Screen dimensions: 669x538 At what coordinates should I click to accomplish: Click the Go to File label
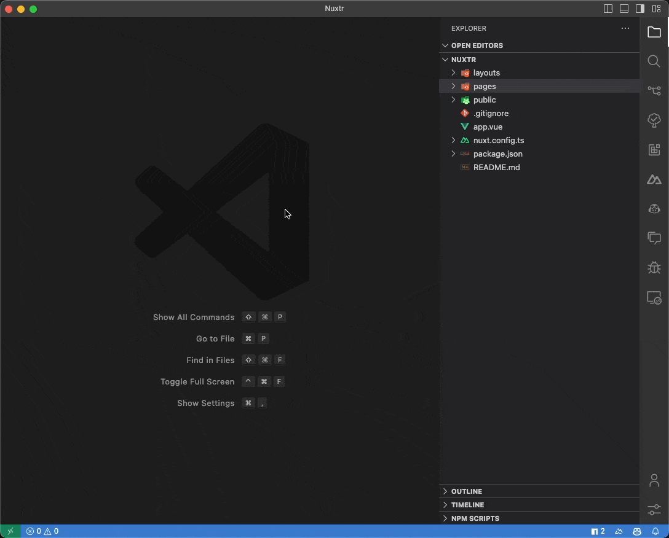click(x=215, y=338)
